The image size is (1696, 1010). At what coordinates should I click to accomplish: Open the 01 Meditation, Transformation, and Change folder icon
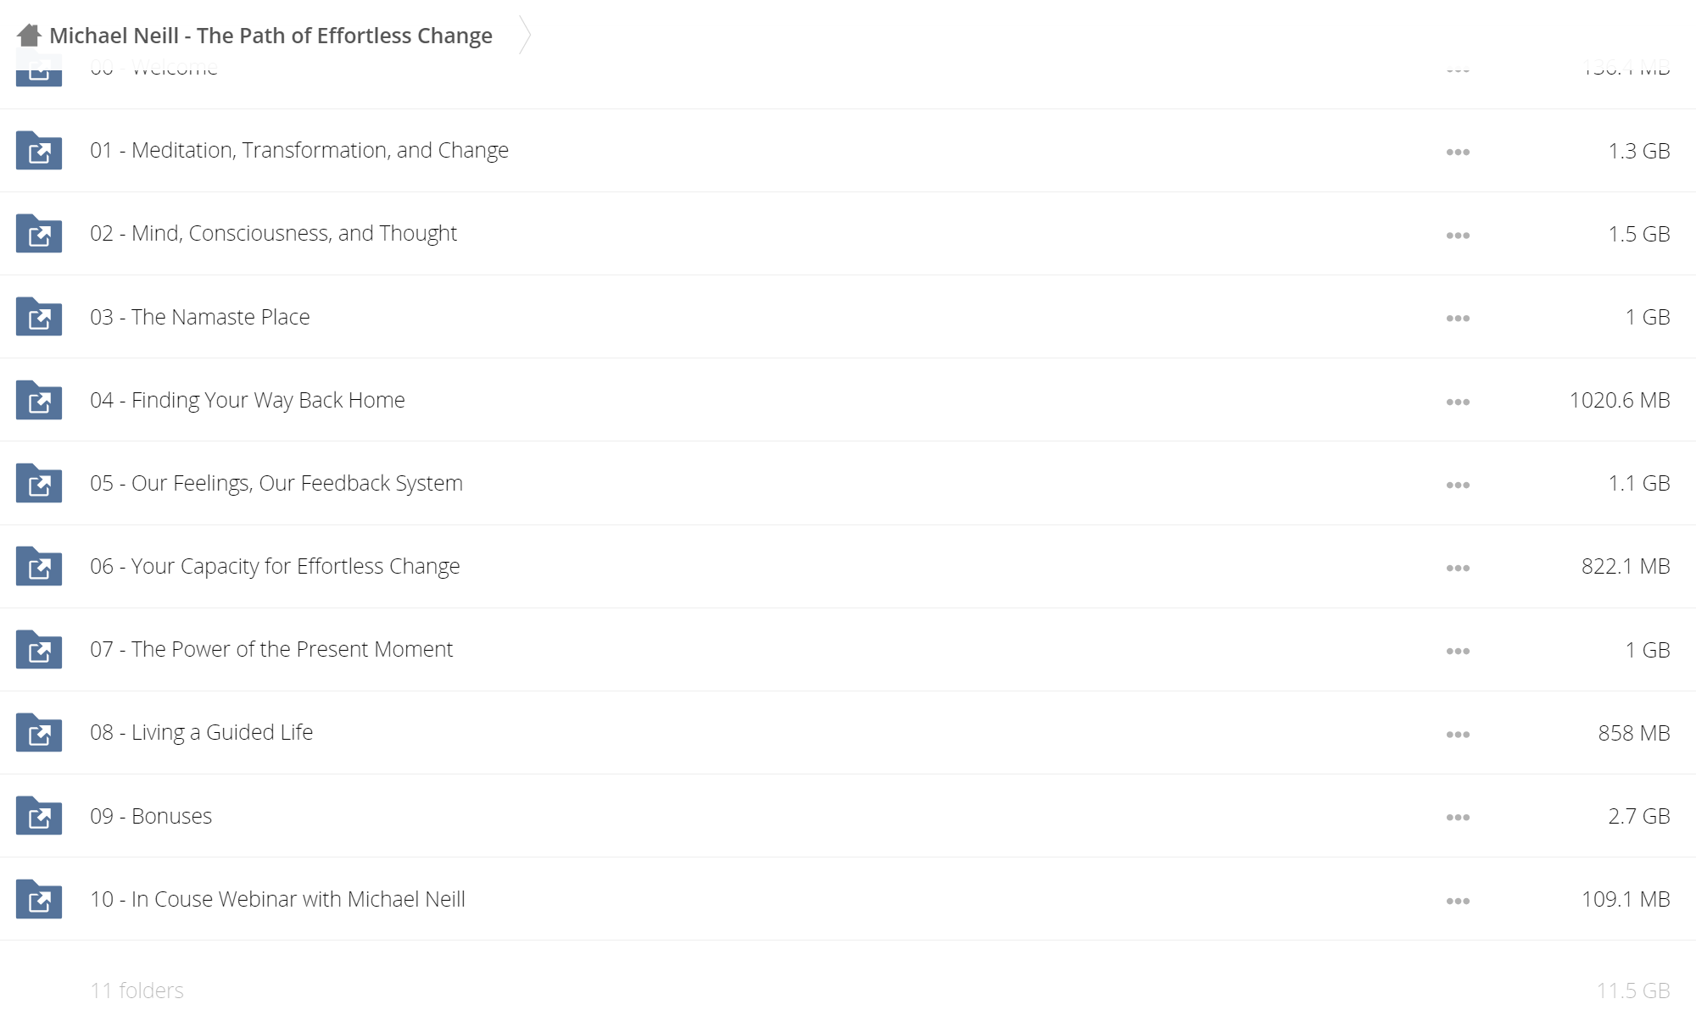coord(39,151)
